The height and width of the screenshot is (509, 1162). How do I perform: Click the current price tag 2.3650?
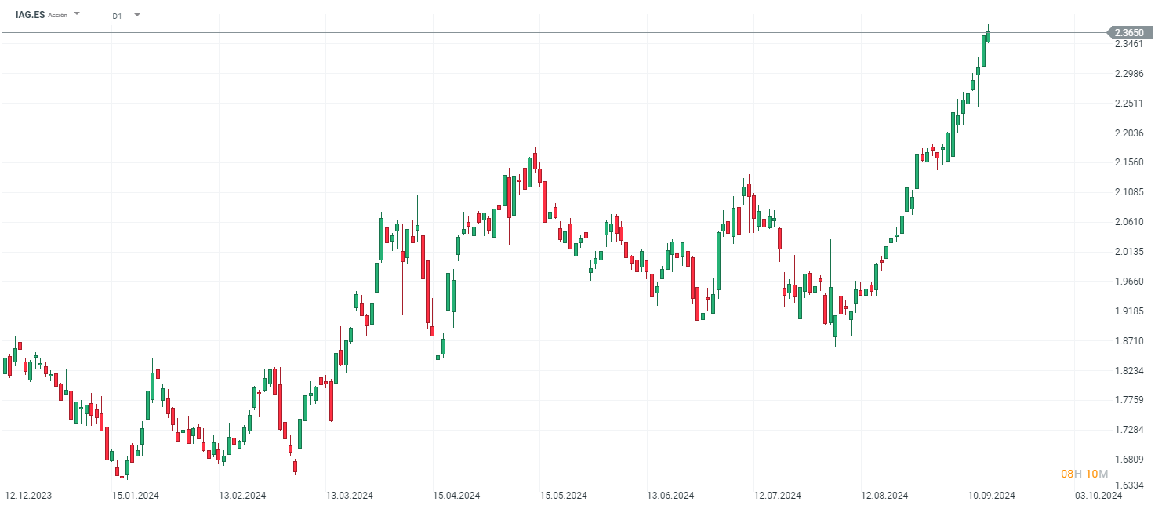pos(1128,32)
